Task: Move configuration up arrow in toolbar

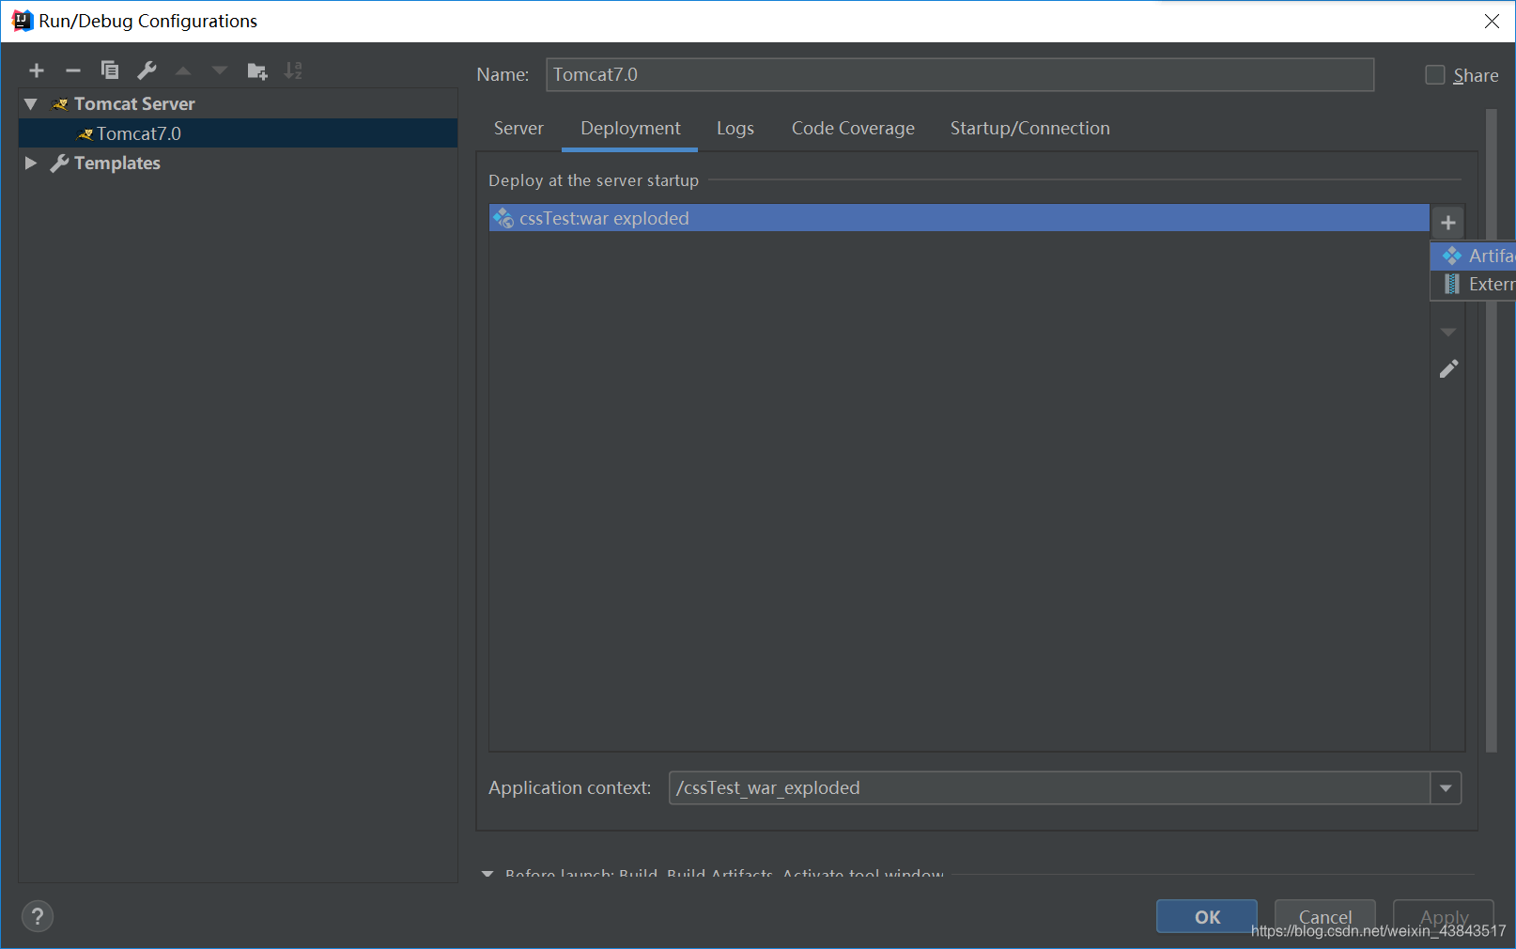Action: coord(183,70)
